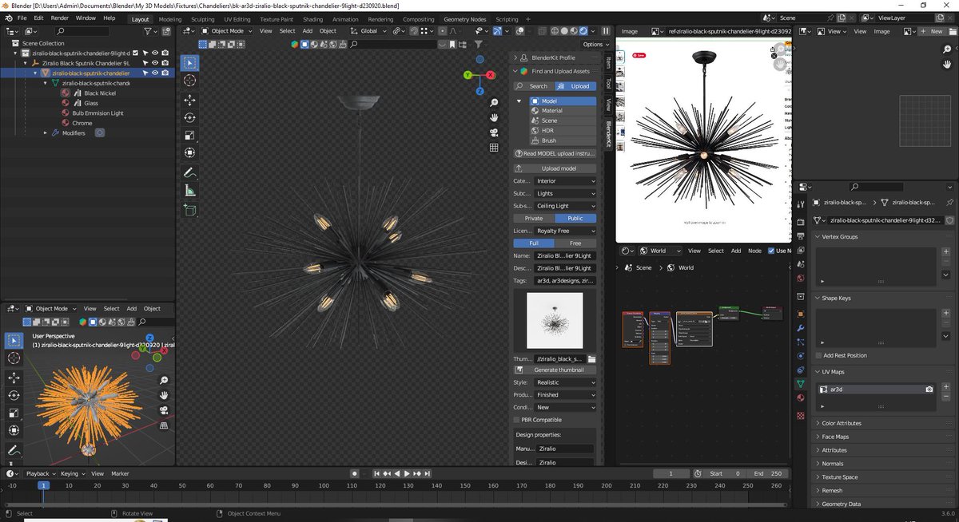Open the Condition New dropdown
Image resolution: width=959 pixels, height=522 pixels.
coord(565,407)
